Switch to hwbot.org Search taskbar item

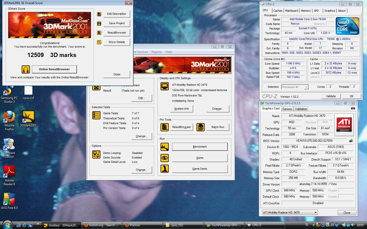coord(102,225)
